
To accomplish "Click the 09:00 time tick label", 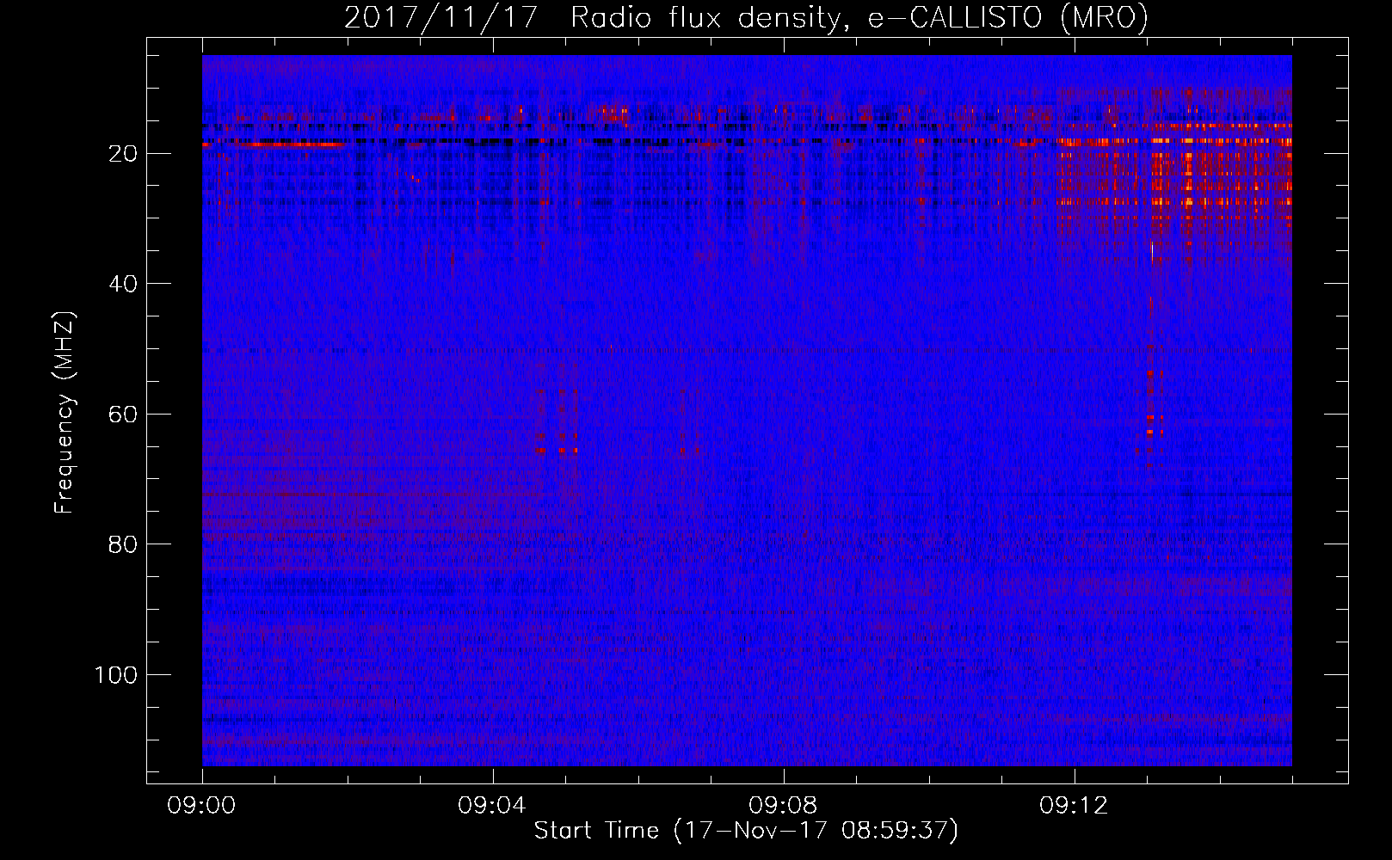I will (x=201, y=806).
